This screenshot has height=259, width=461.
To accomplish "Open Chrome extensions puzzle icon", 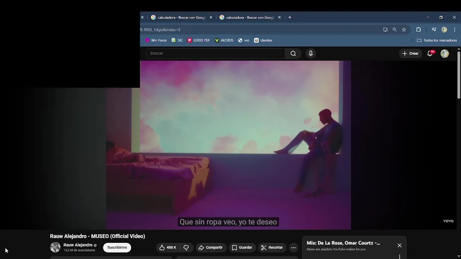I will [x=419, y=30].
